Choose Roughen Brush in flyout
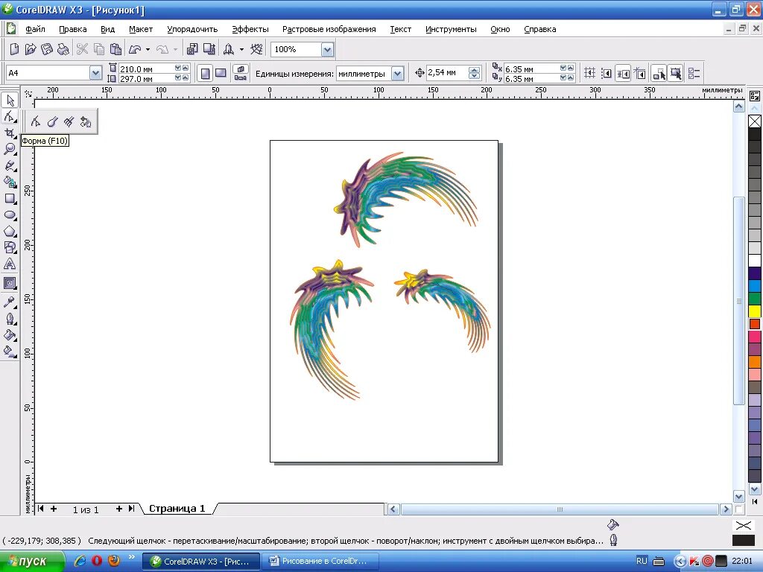 (x=69, y=121)
